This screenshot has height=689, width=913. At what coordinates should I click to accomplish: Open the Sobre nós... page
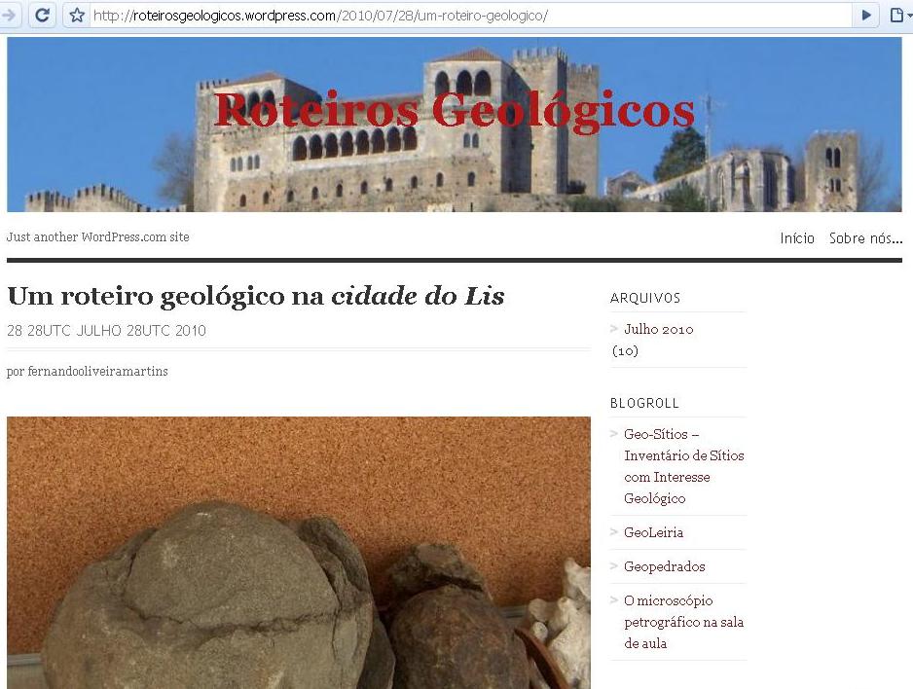tap(866, 238)
